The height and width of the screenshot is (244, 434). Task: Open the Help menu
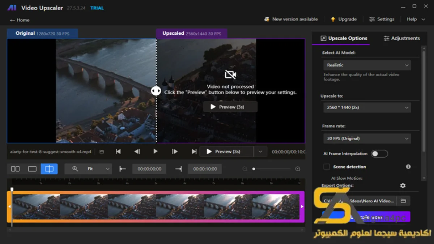point(416,19)
